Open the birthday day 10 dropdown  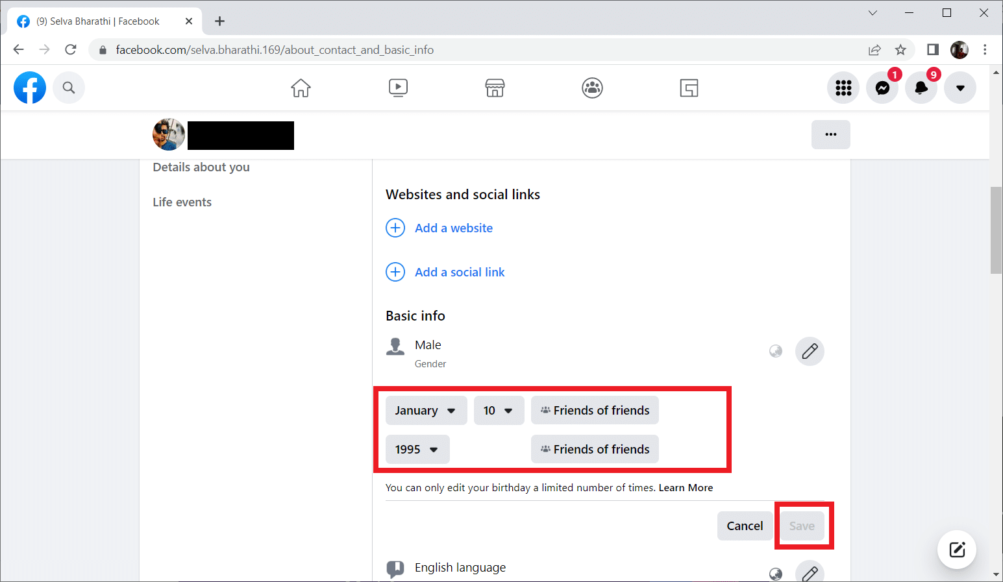tap(499, 411)
